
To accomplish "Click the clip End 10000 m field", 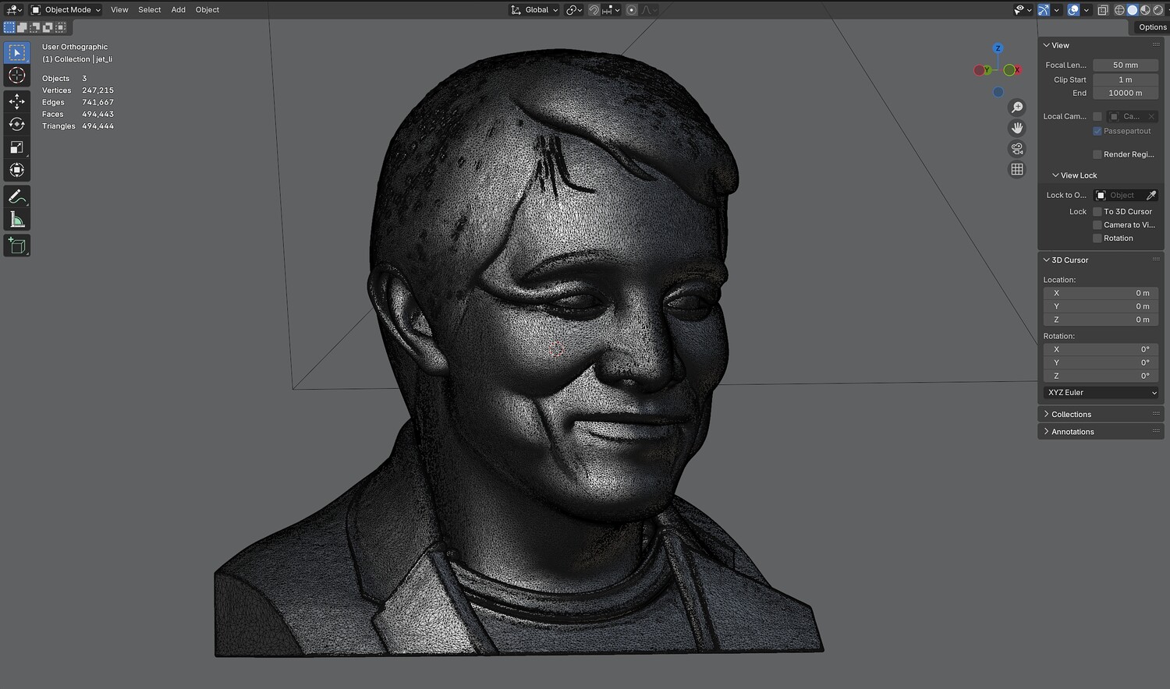I will click(x=1126, y=94).
